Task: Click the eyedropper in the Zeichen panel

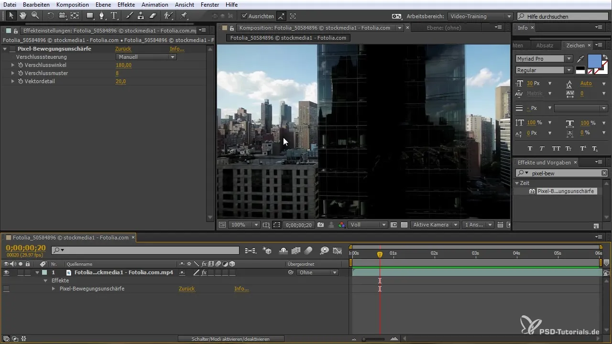Action: tap(581, 59)
